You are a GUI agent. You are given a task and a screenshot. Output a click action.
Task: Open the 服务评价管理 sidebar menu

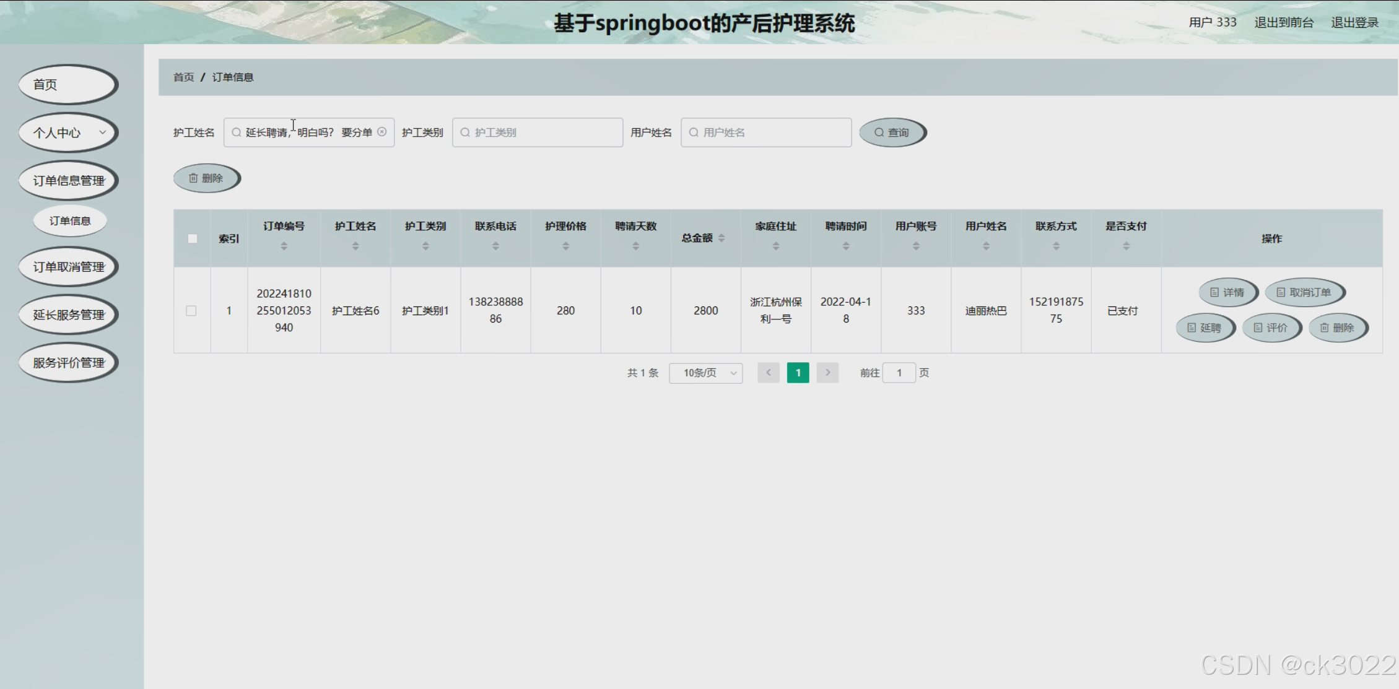[x=68, y=363]
